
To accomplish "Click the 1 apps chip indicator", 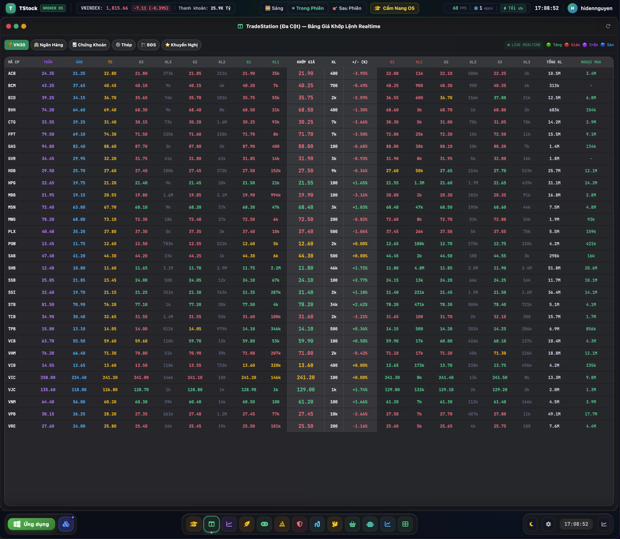I will coord(483,8).
